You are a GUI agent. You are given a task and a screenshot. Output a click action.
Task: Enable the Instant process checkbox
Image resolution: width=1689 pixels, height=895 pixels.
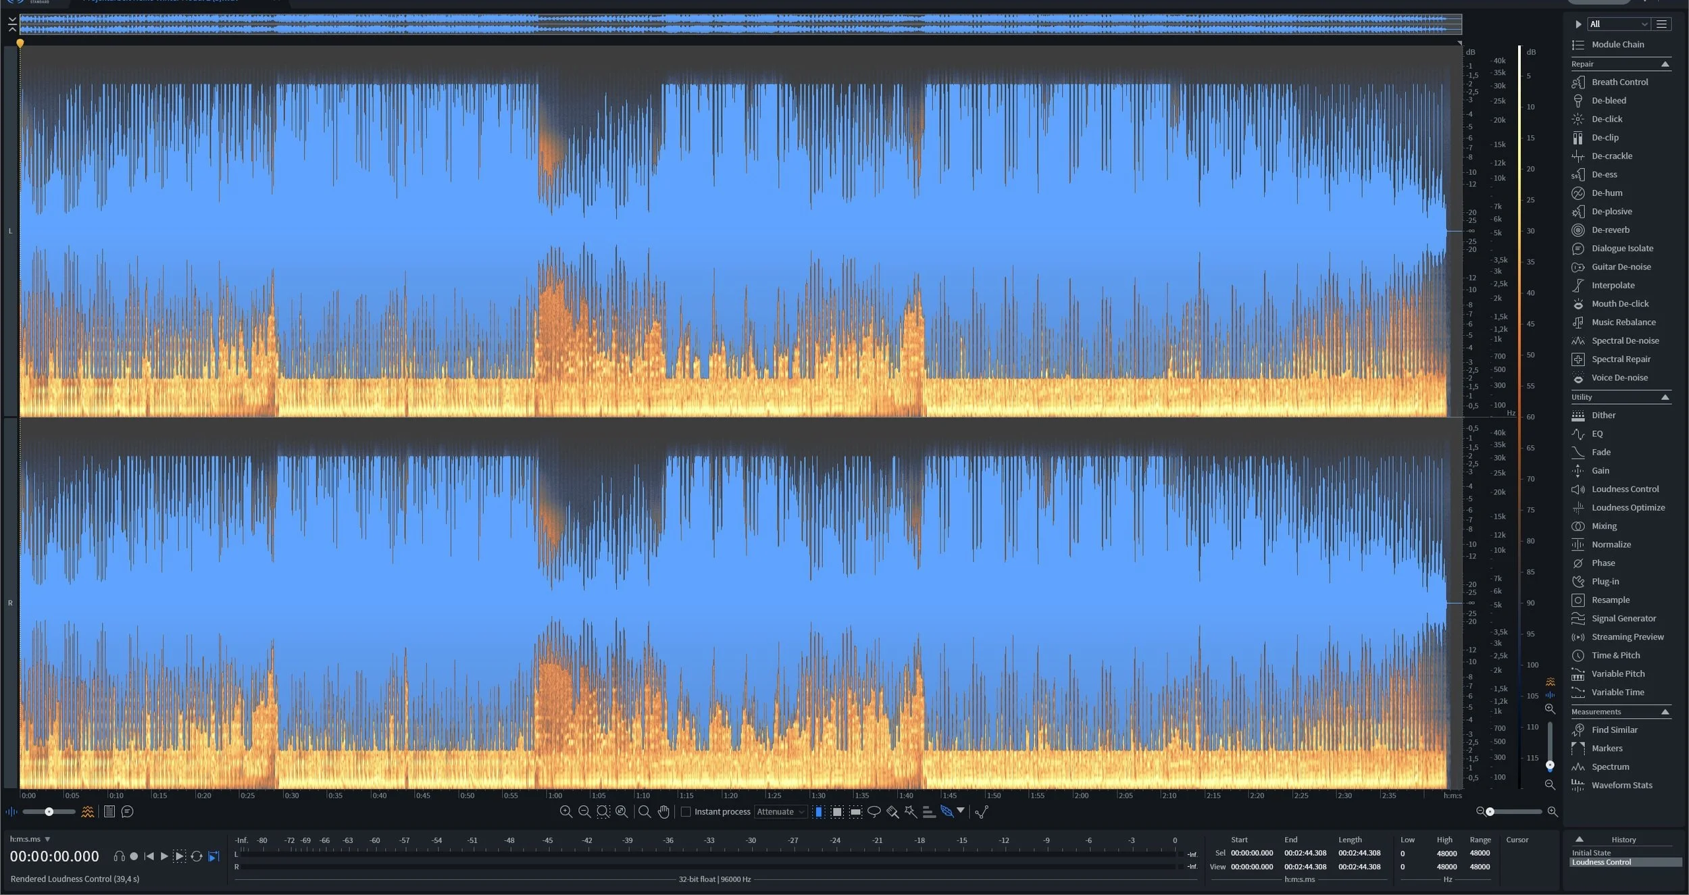click(x=686, y=812)
